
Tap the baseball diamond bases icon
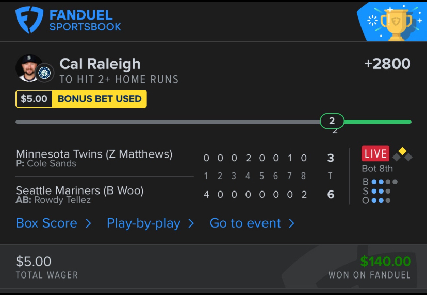click(x=402, y=154)
